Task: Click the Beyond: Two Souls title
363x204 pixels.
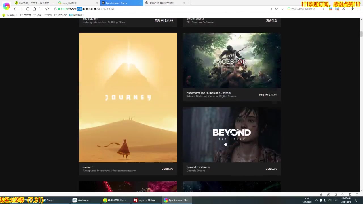Action: tap(198, 167)
